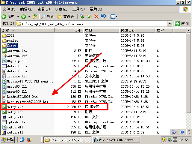Image resolution: width=192 pixels, height=144 pixels.
Task: Select the autorun.inf file icon
Action: pos(4,56)
